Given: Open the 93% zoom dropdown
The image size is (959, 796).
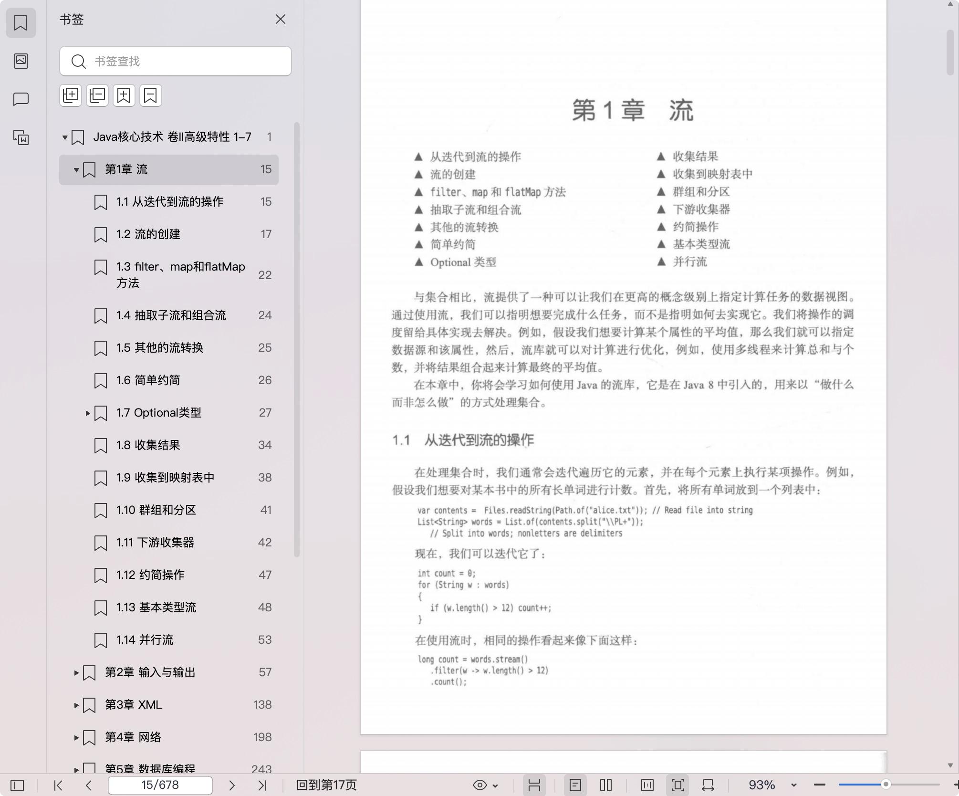Looking at the screenshot, I should pos(794,785).
